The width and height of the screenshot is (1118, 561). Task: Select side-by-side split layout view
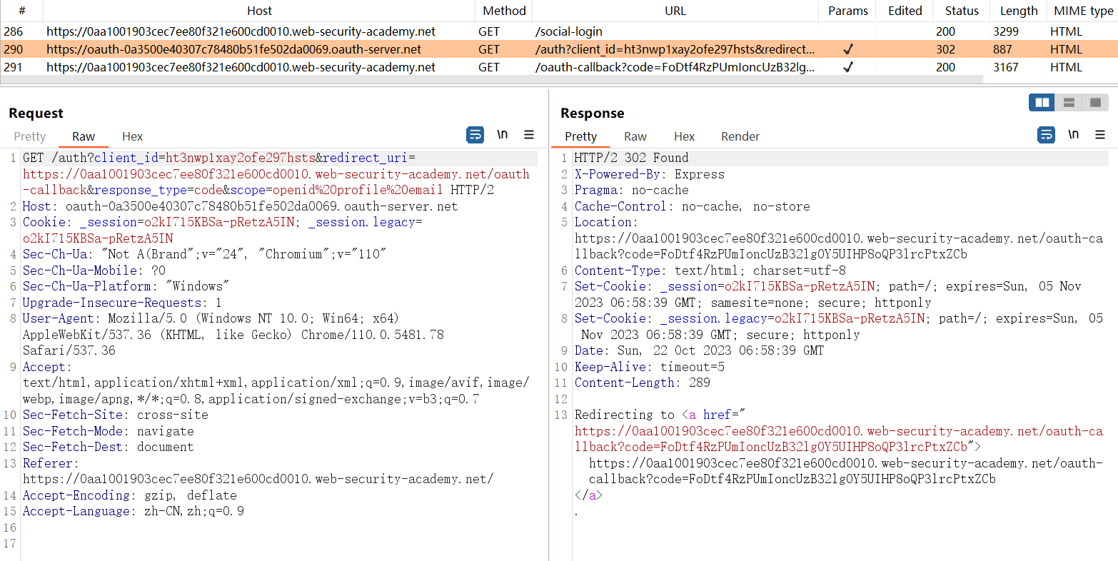tap(1042, 103)
